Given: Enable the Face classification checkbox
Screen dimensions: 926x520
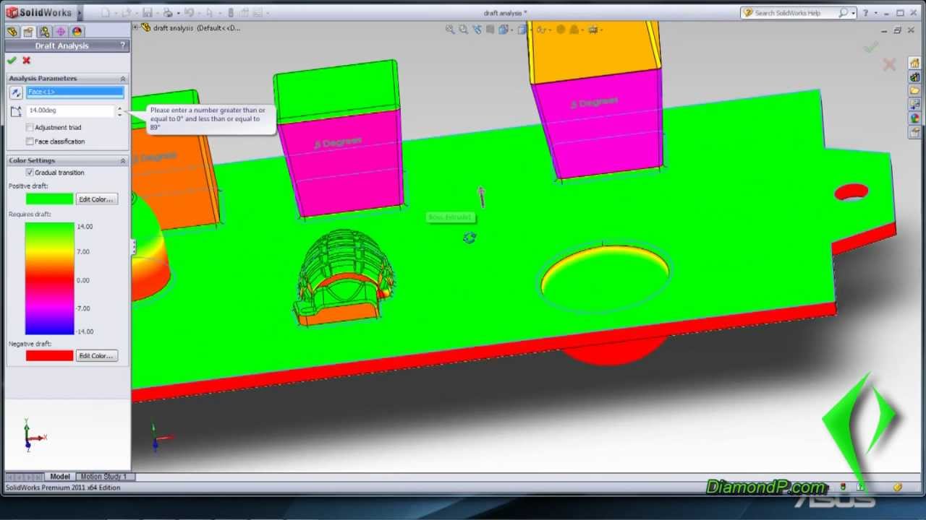Looking at the screenshot, I should coord(30,142).
